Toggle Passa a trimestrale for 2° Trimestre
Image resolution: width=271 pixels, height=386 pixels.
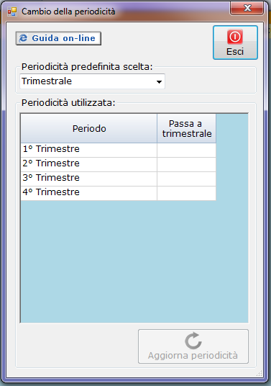pos(186,164)
